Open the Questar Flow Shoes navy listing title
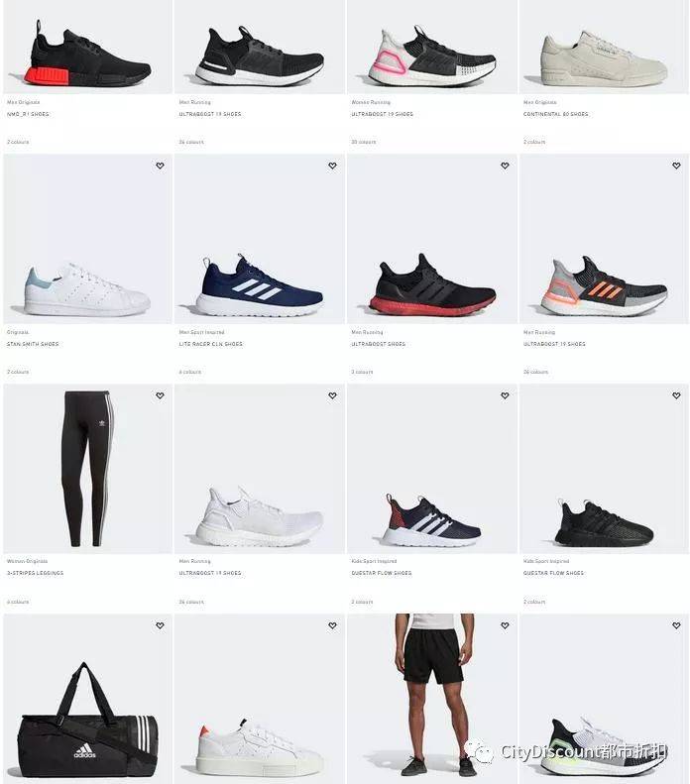 pyautogui.click(x=382, y=573)
